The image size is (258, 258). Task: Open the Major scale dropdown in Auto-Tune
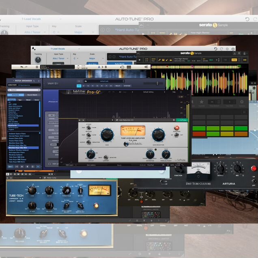tap(96, 58)
